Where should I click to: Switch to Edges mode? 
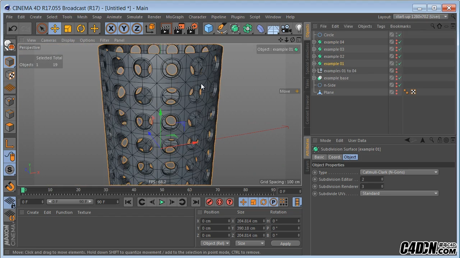10,114
